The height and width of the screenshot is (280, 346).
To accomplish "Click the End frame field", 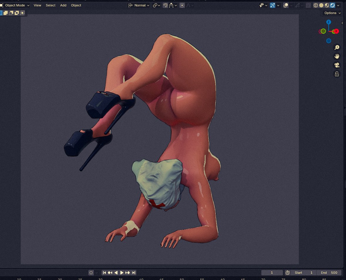I will [x=329, y=273].
